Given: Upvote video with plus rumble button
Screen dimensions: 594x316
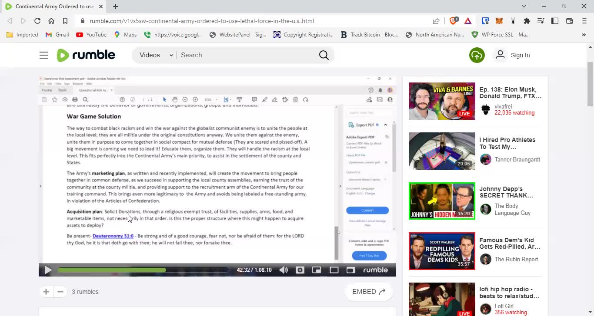Looking at the screenshot, I should pyautogui.click(x=46, y=292).
